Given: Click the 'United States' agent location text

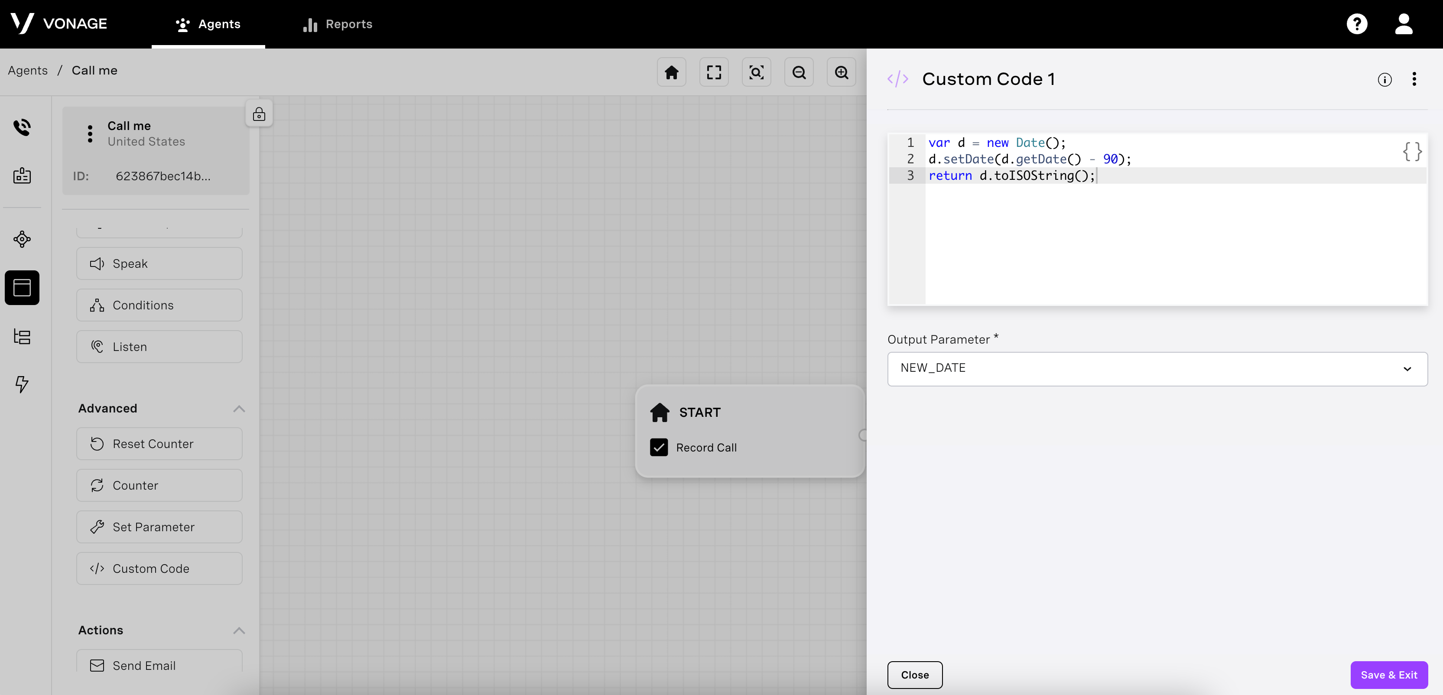Looking at the screenshot, I should [146, 142].
